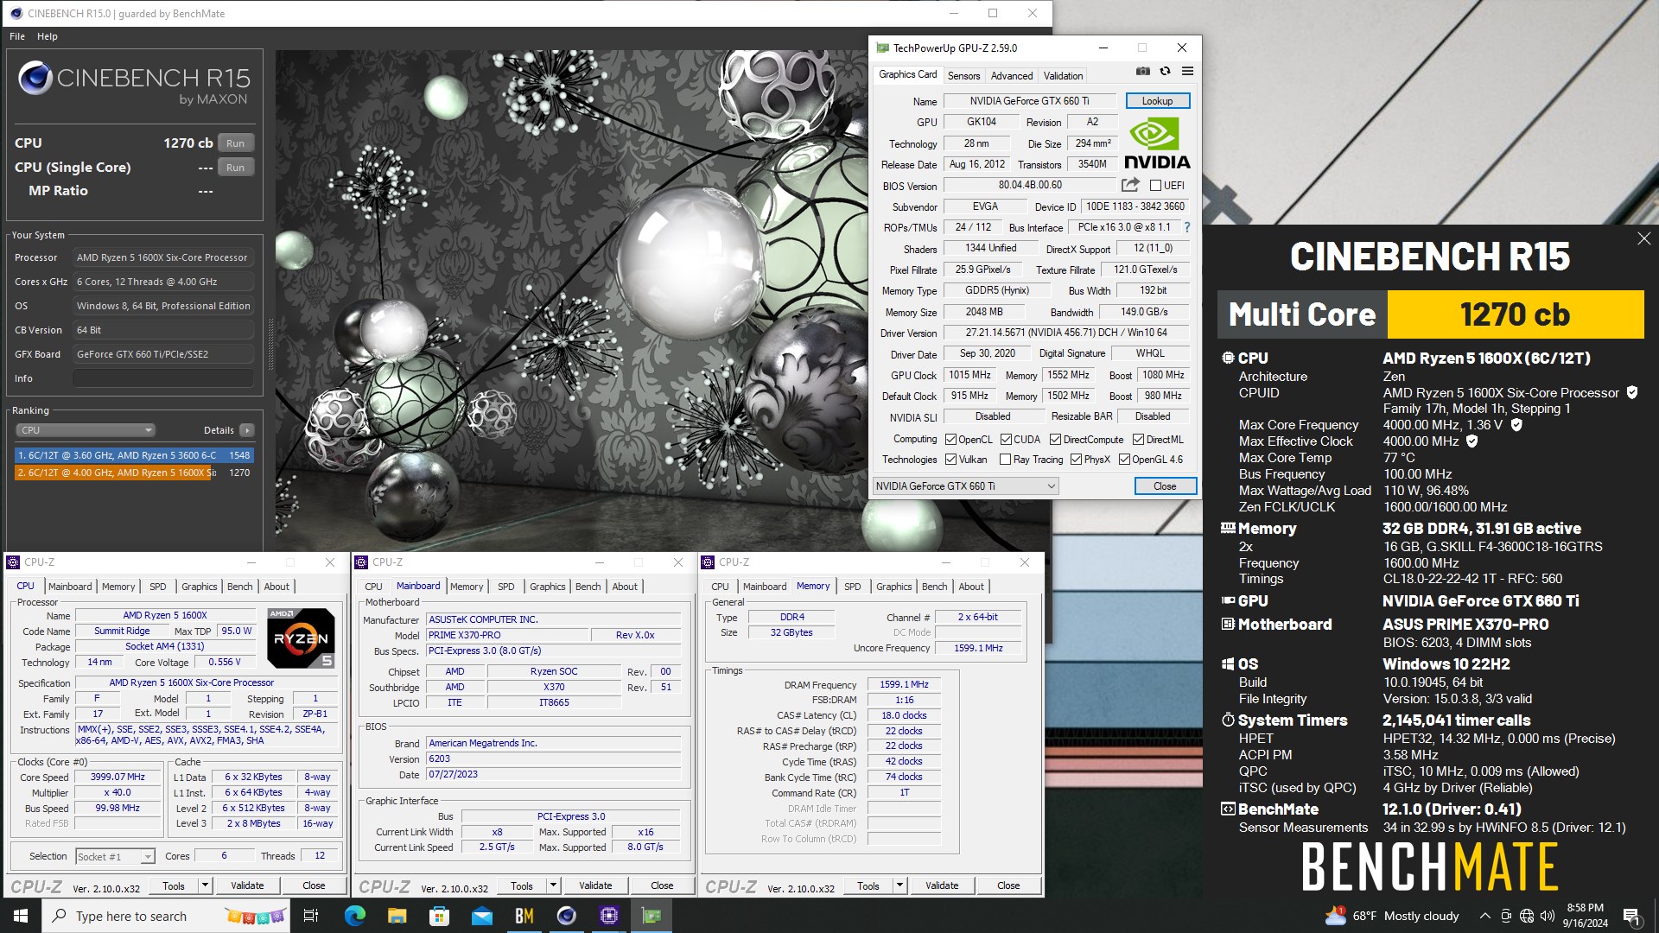Image resolution: width=1659 pixels, height=933 pixels.
Task: Click the Max Core Frequency verified shield icon
Action: 1516,425
